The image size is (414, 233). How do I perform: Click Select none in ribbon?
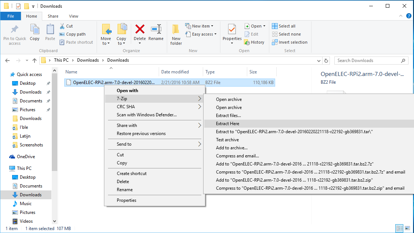tap(287, 34)
